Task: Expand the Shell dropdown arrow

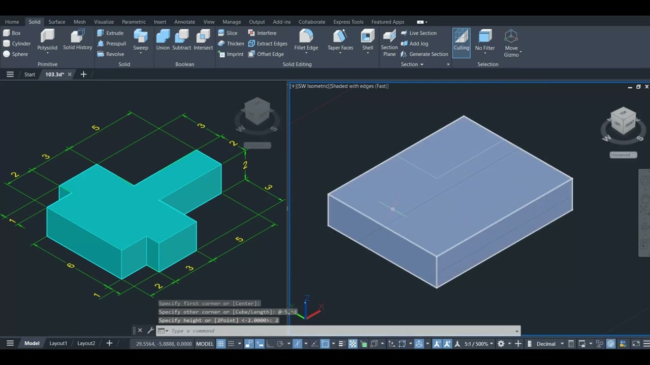Action: tap(368, 53)
